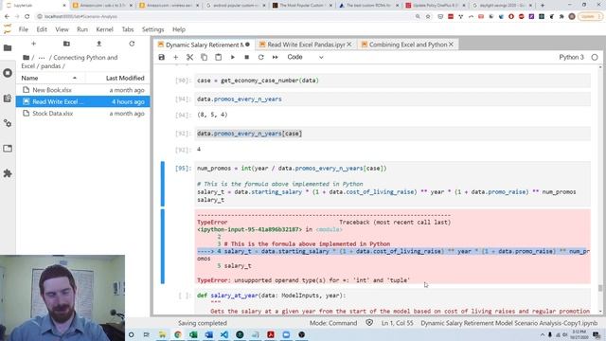Open the file browser sidebar panel
The height and width of the screenshot is (341, 606).
[x=8, y=48]
